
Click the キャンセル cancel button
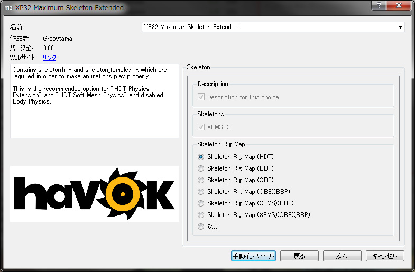click(x=385, y=256)
